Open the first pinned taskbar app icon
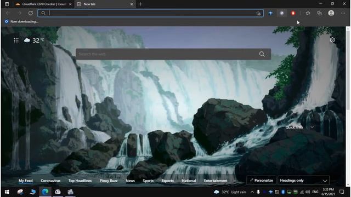 (x=20, y=192)
